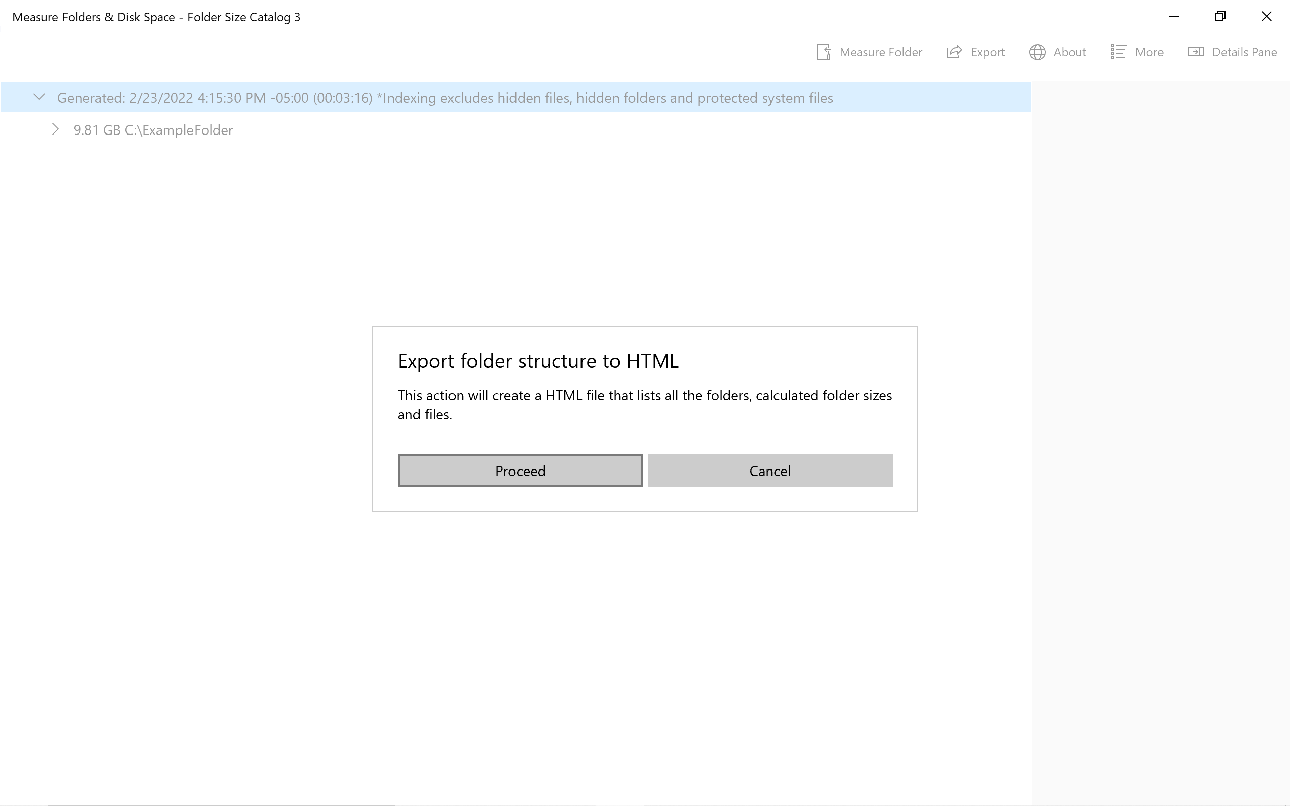Minimize the Folder Size Catalog window
Screen dimensions: 1290x806
point(1174,17)
